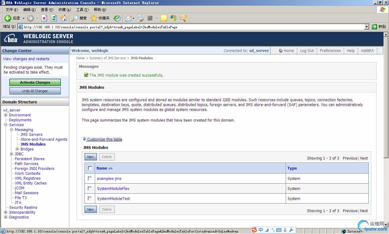Click the wrench settings icon in IME bar

291,230
